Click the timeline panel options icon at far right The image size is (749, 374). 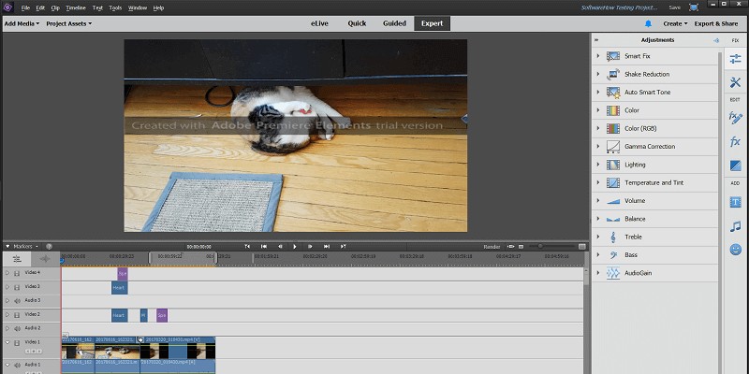[581, 247]
